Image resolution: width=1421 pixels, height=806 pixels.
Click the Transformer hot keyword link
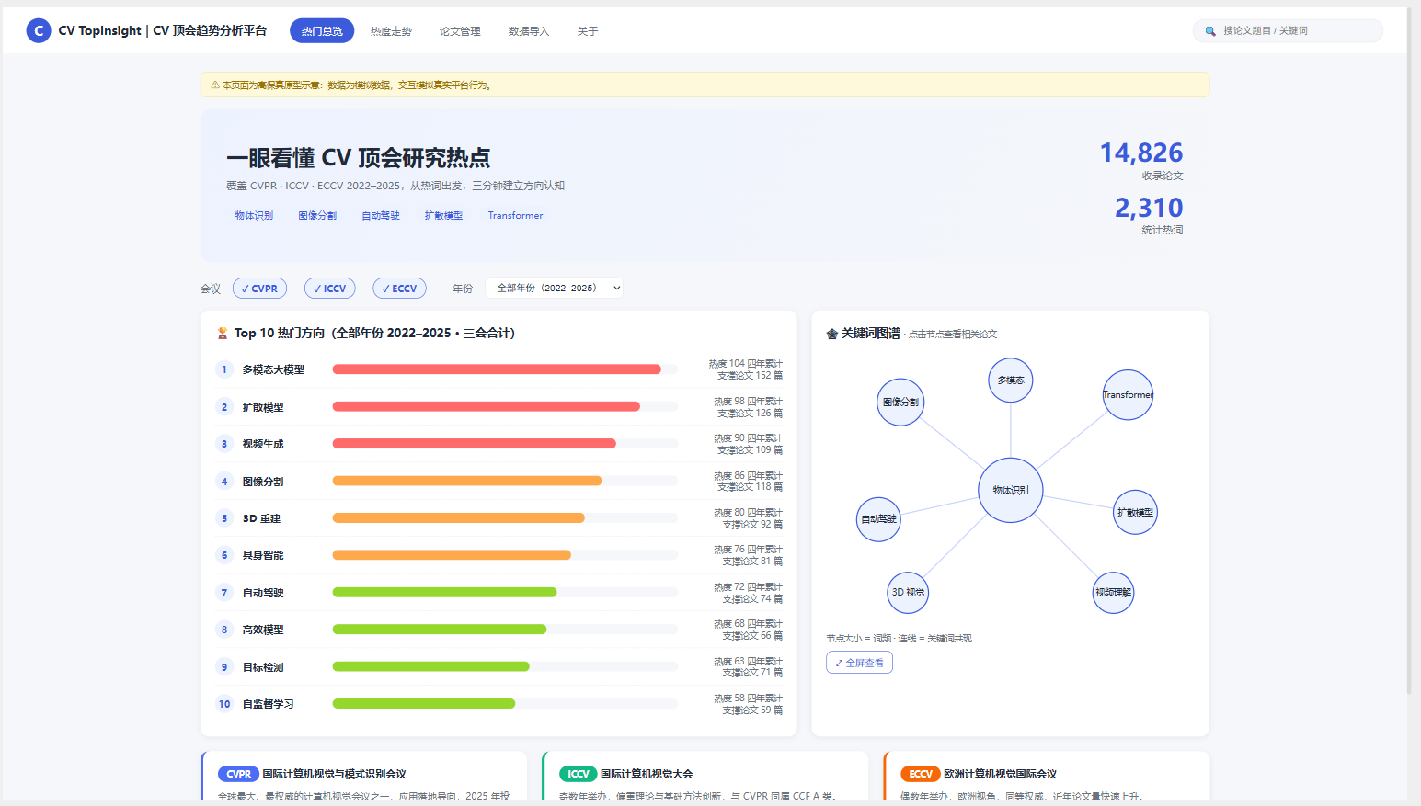(x=515, y=216)
